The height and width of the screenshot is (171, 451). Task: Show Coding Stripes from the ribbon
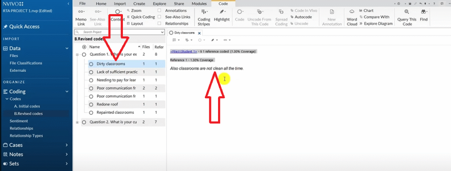coord(203,18)
